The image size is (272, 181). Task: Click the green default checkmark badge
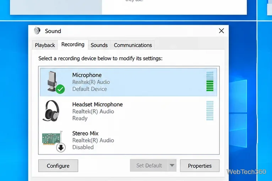tap(60, 89)
